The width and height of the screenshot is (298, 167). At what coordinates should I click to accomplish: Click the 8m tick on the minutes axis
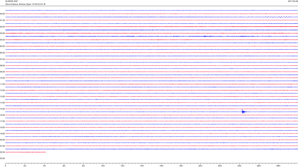coord(84,166)
